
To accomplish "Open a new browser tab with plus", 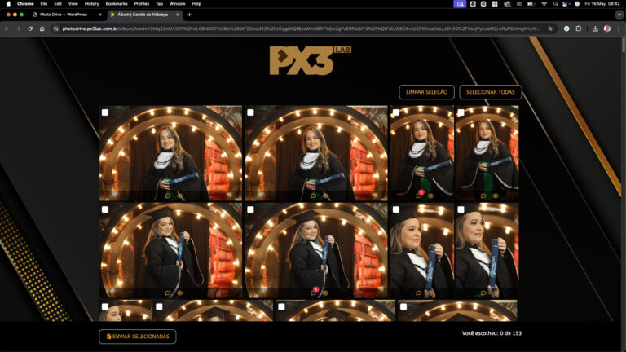I will coord(189,15).
